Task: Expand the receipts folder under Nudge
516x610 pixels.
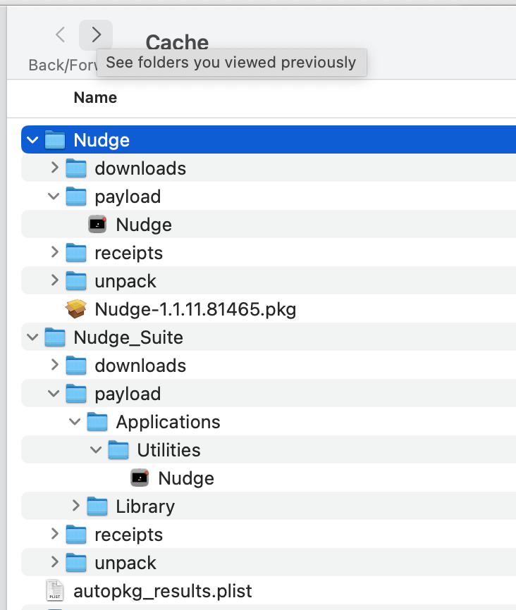Action: pyautogui.click(x=55, y=252)
